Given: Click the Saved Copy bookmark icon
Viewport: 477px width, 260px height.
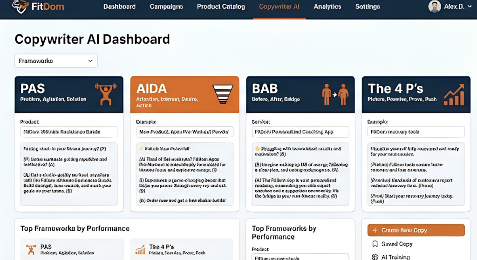Looking at the screenshot, I should [375, 244].
